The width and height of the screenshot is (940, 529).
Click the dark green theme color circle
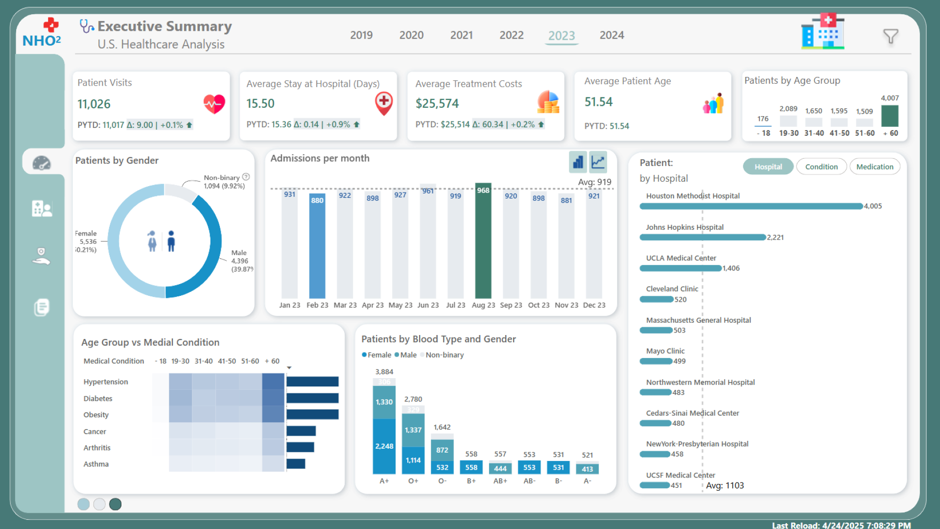tap(116, 504)
